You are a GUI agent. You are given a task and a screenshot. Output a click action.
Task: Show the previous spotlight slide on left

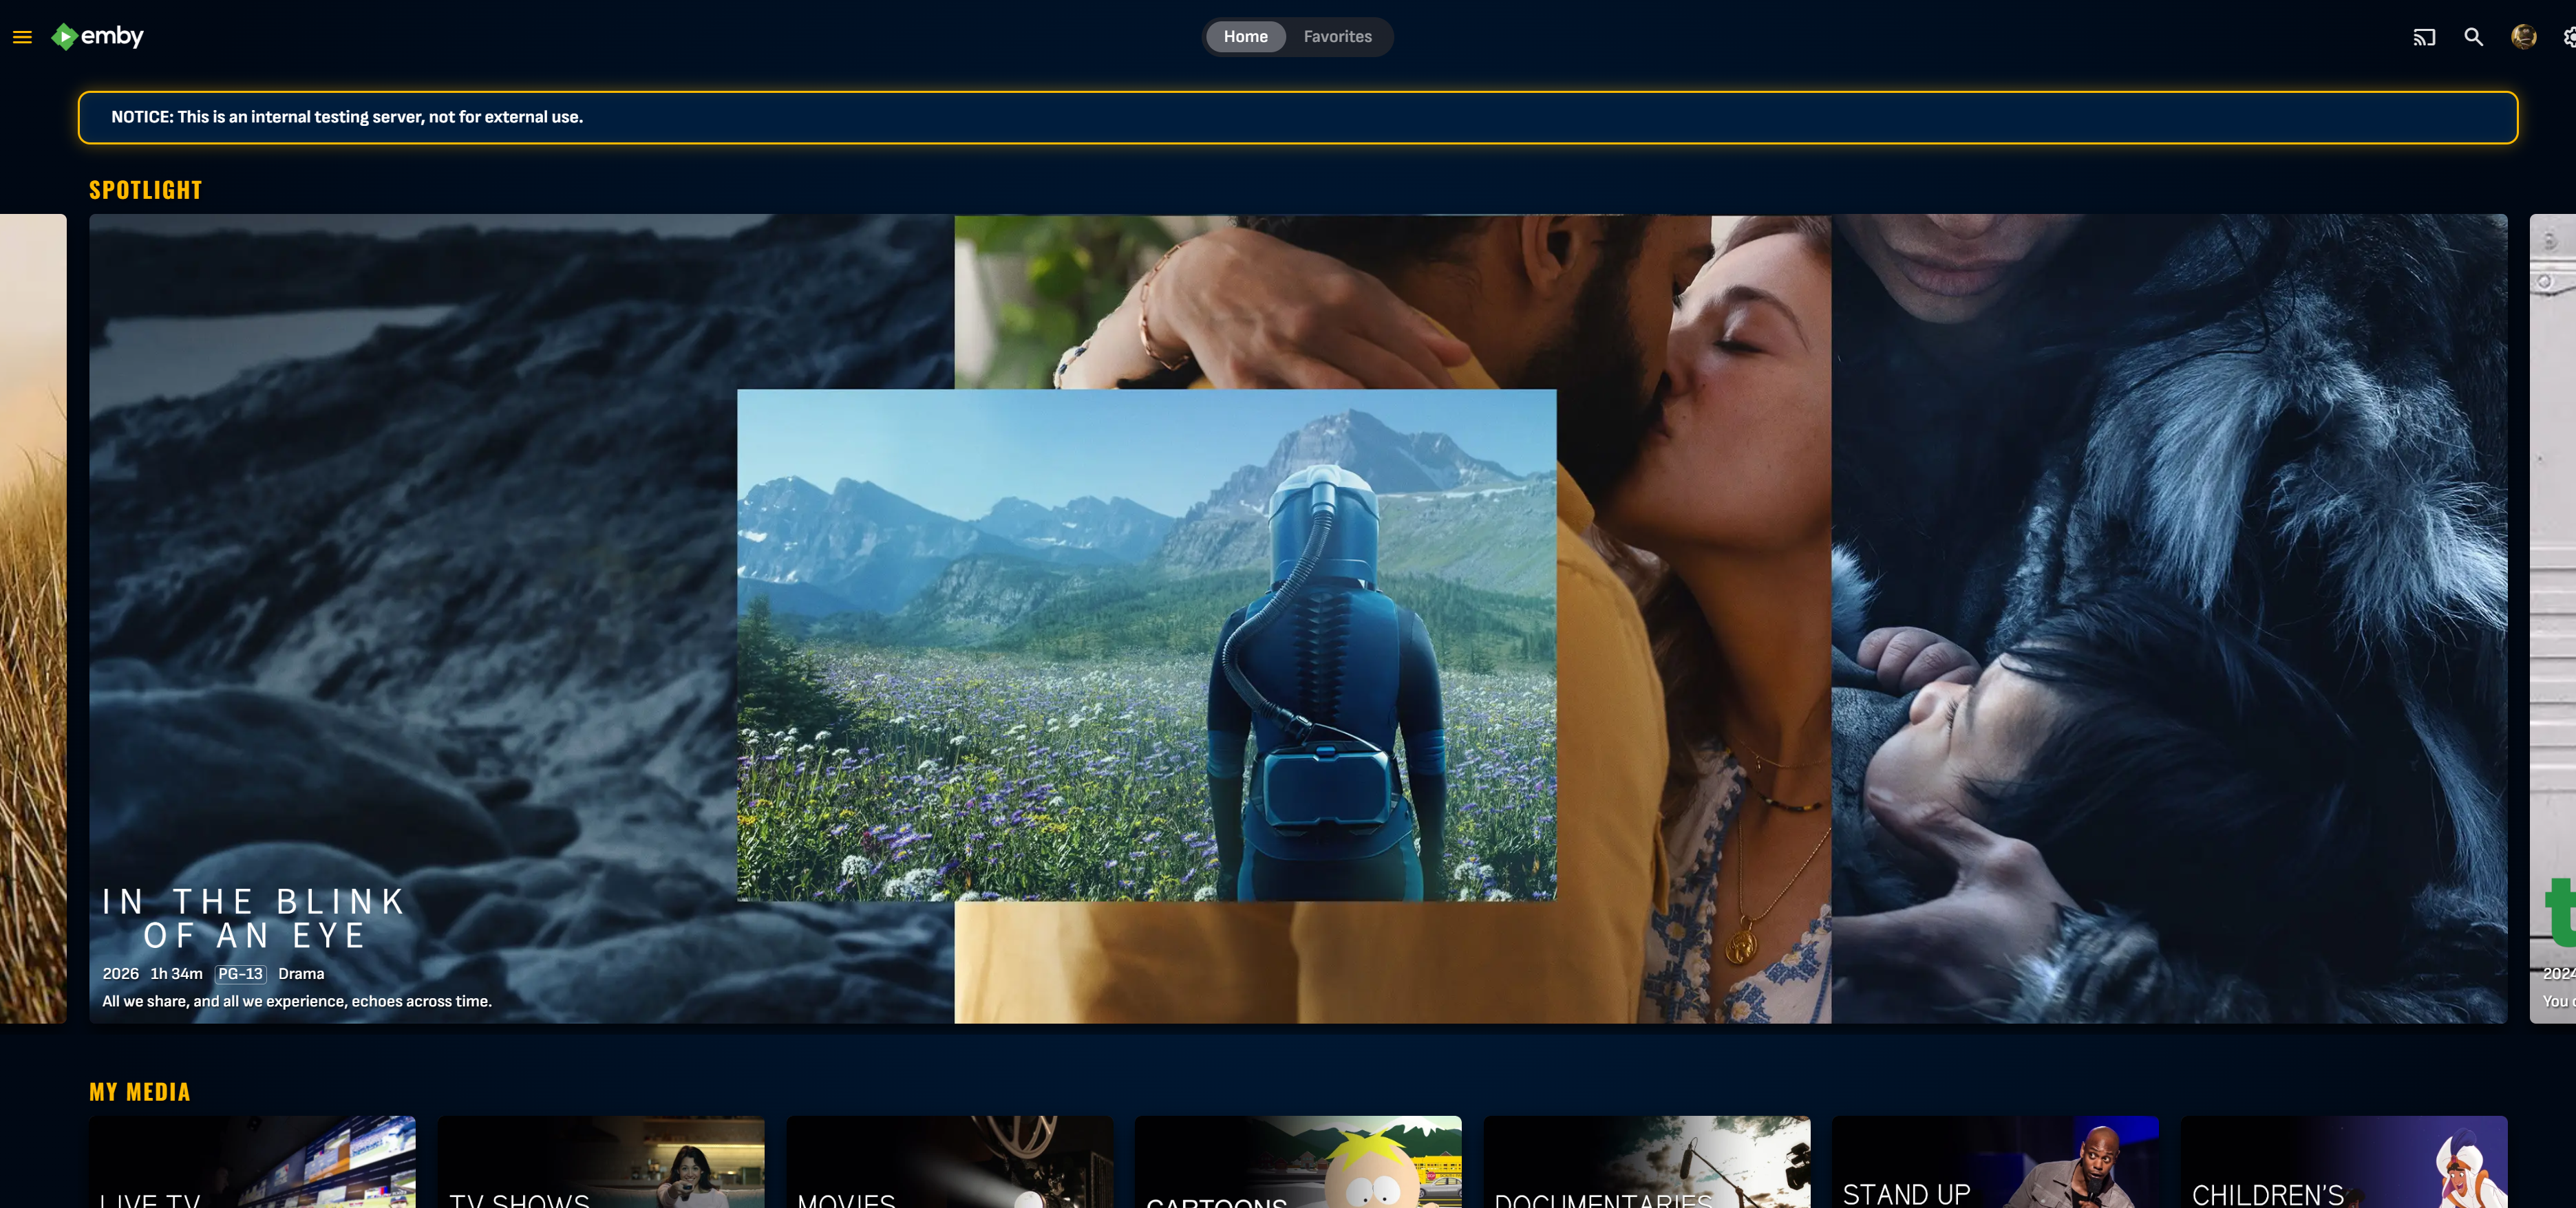click(x=32, y=618)
